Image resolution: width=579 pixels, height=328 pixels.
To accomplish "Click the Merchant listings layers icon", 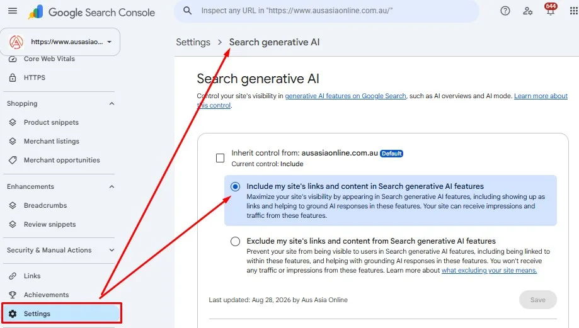I will click(13, 141).
